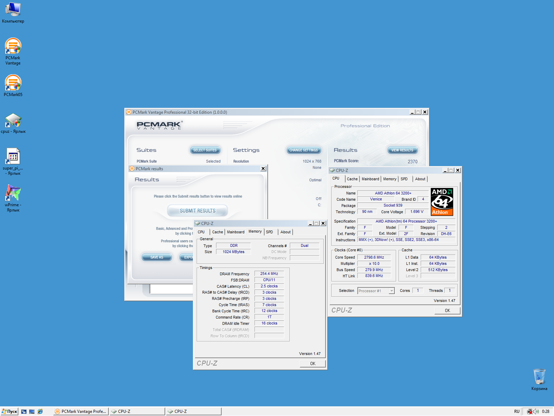Activate first CPU-Z taskbar button
554x416 pixels.
tap(137, 411)
